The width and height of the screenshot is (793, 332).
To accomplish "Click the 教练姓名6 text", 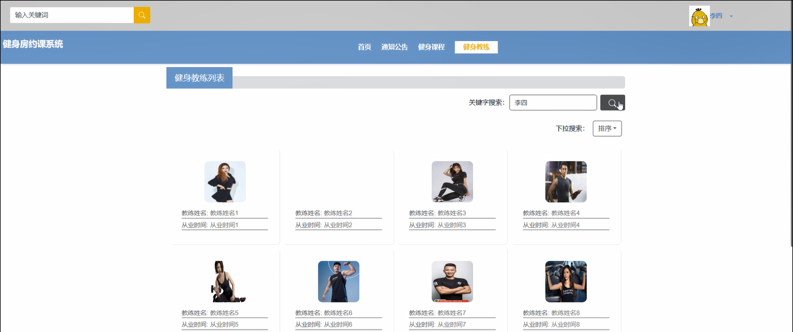I will click(338, 313).
